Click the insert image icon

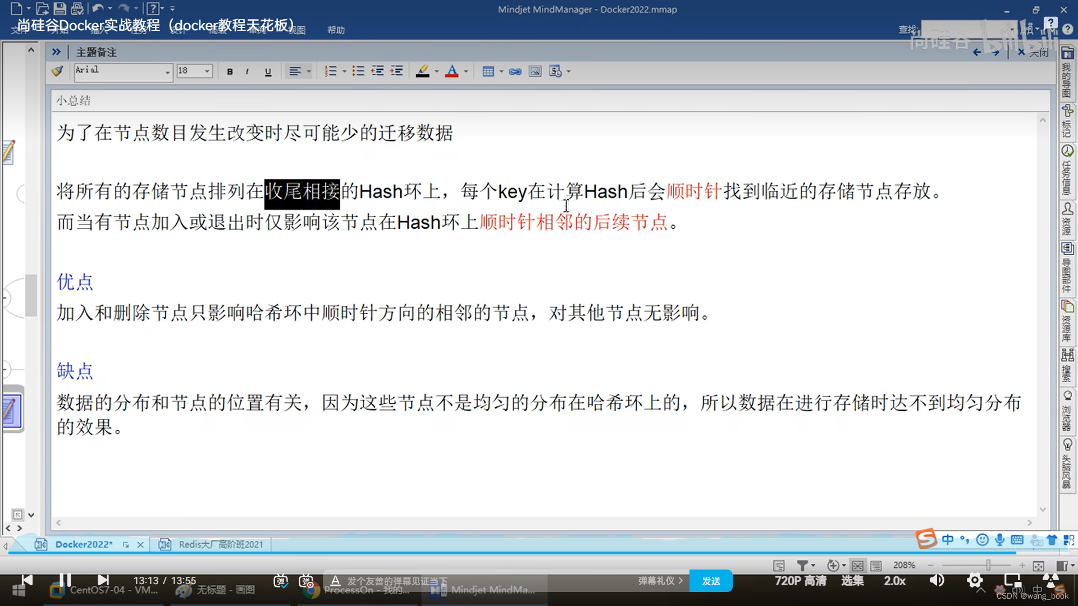(x=535, y=71)
